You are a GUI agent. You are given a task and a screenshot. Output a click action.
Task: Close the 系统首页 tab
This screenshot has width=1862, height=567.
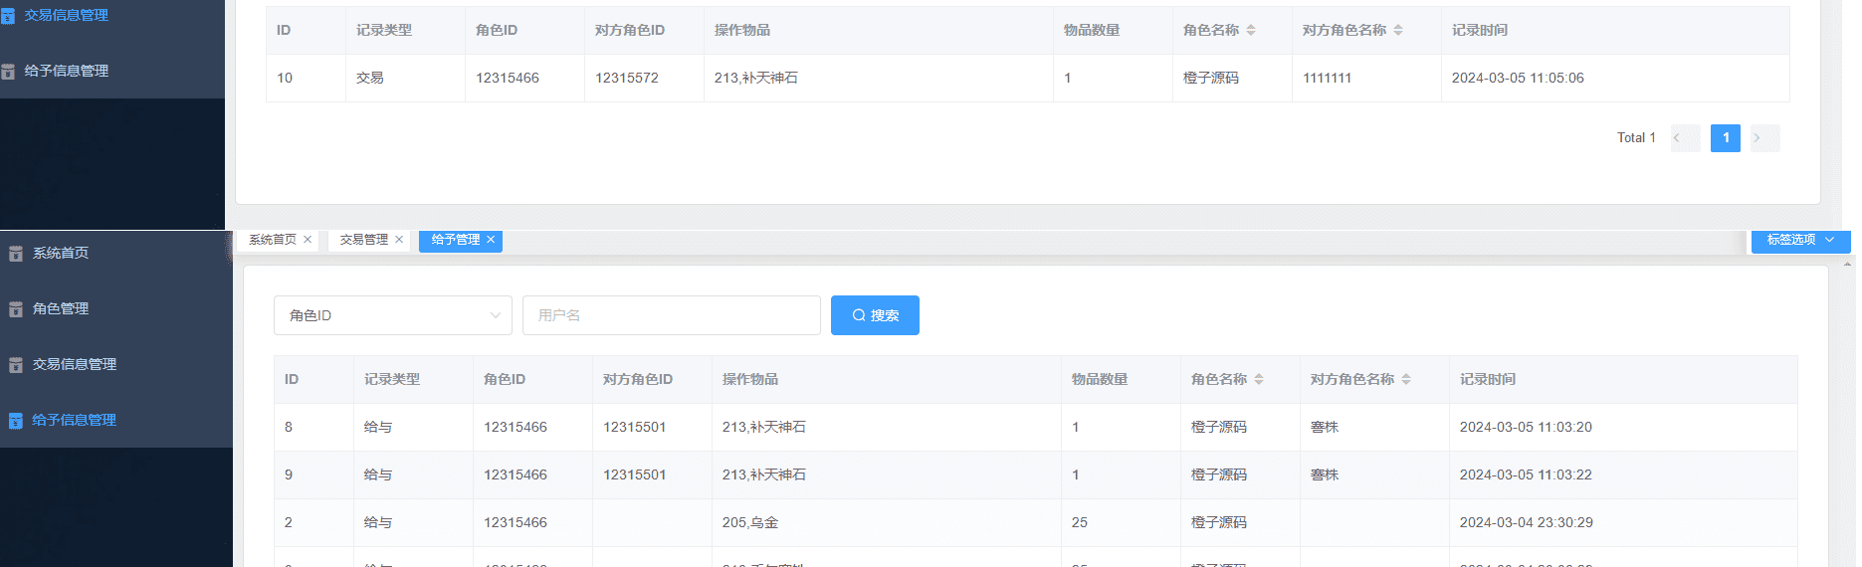pyautogui.click(x=308, y=240)
